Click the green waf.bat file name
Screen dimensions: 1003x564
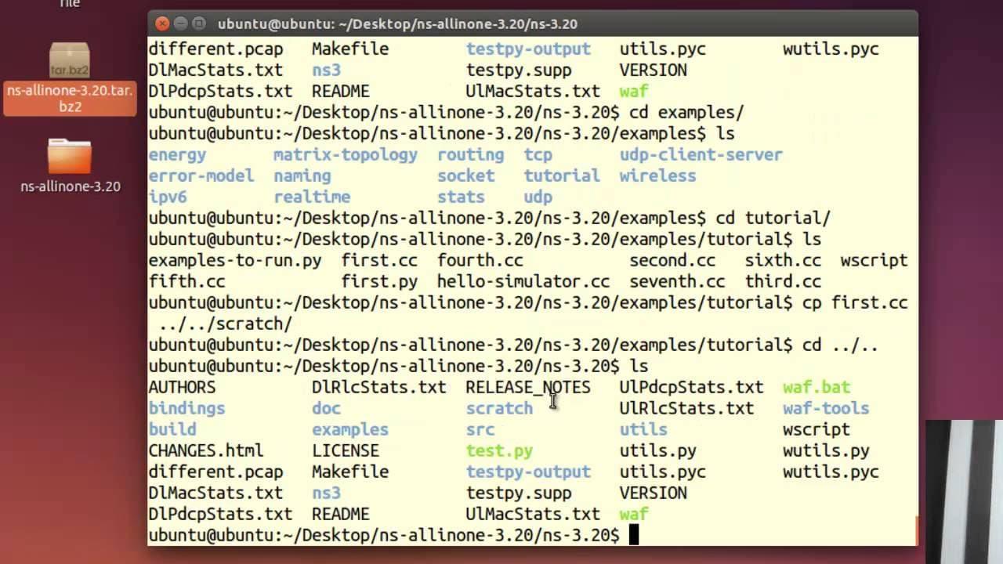(817, 388)
